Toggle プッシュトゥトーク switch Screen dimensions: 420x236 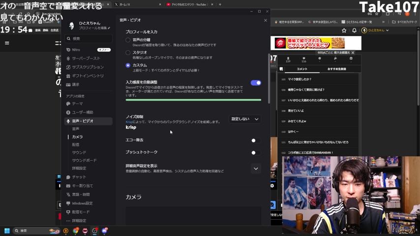pyautogui.click(x=256, y=153)
